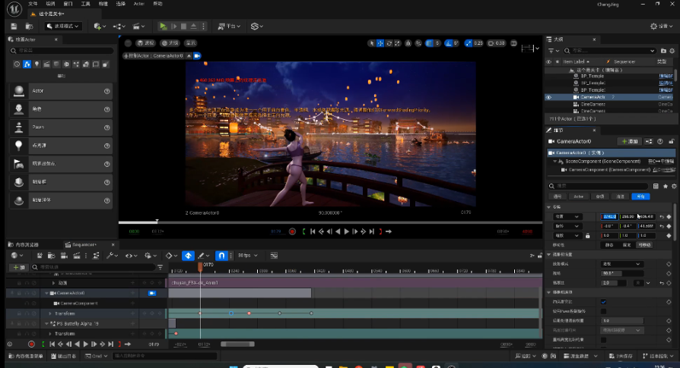The width and height of the screenshot is (680, 368).
Task: Select the Actor item in Place Actors list
Action: point(61,91)
